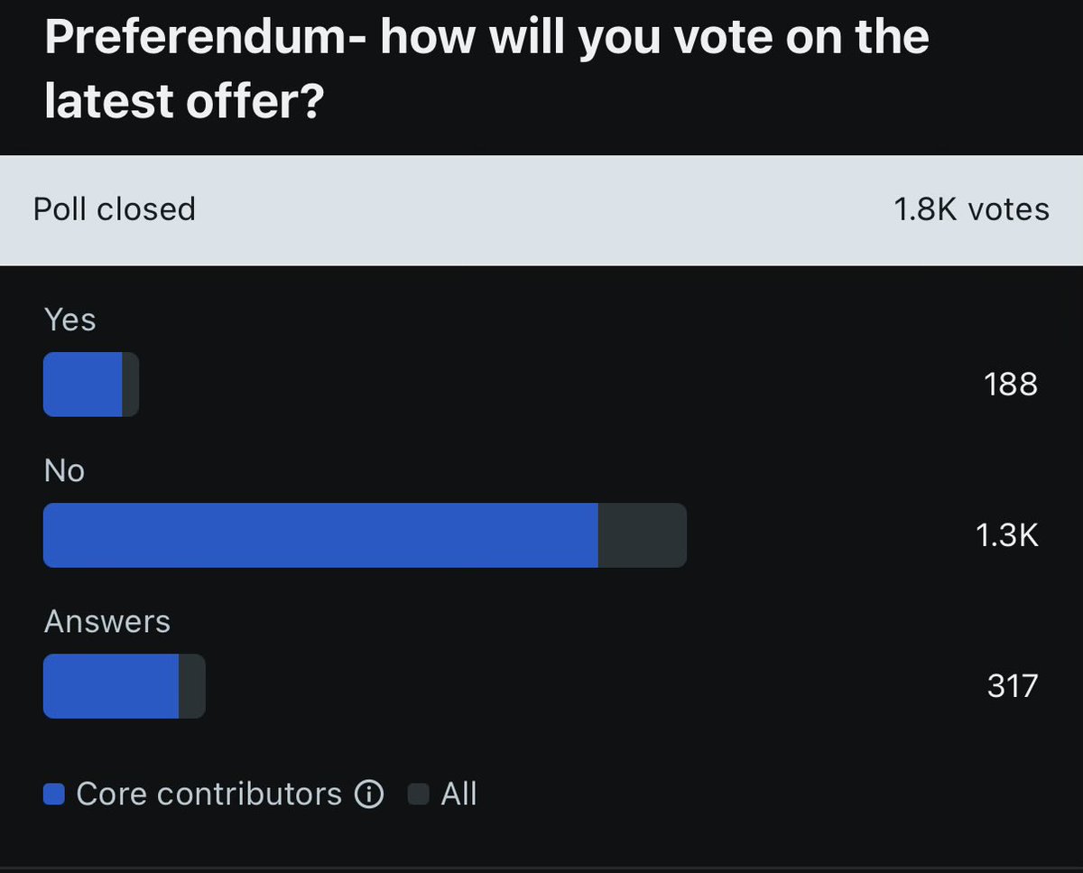Click the 188 vote count
Image resolution: width=1083 pixels, height=873 pixels.
[x=1011, y=385]
